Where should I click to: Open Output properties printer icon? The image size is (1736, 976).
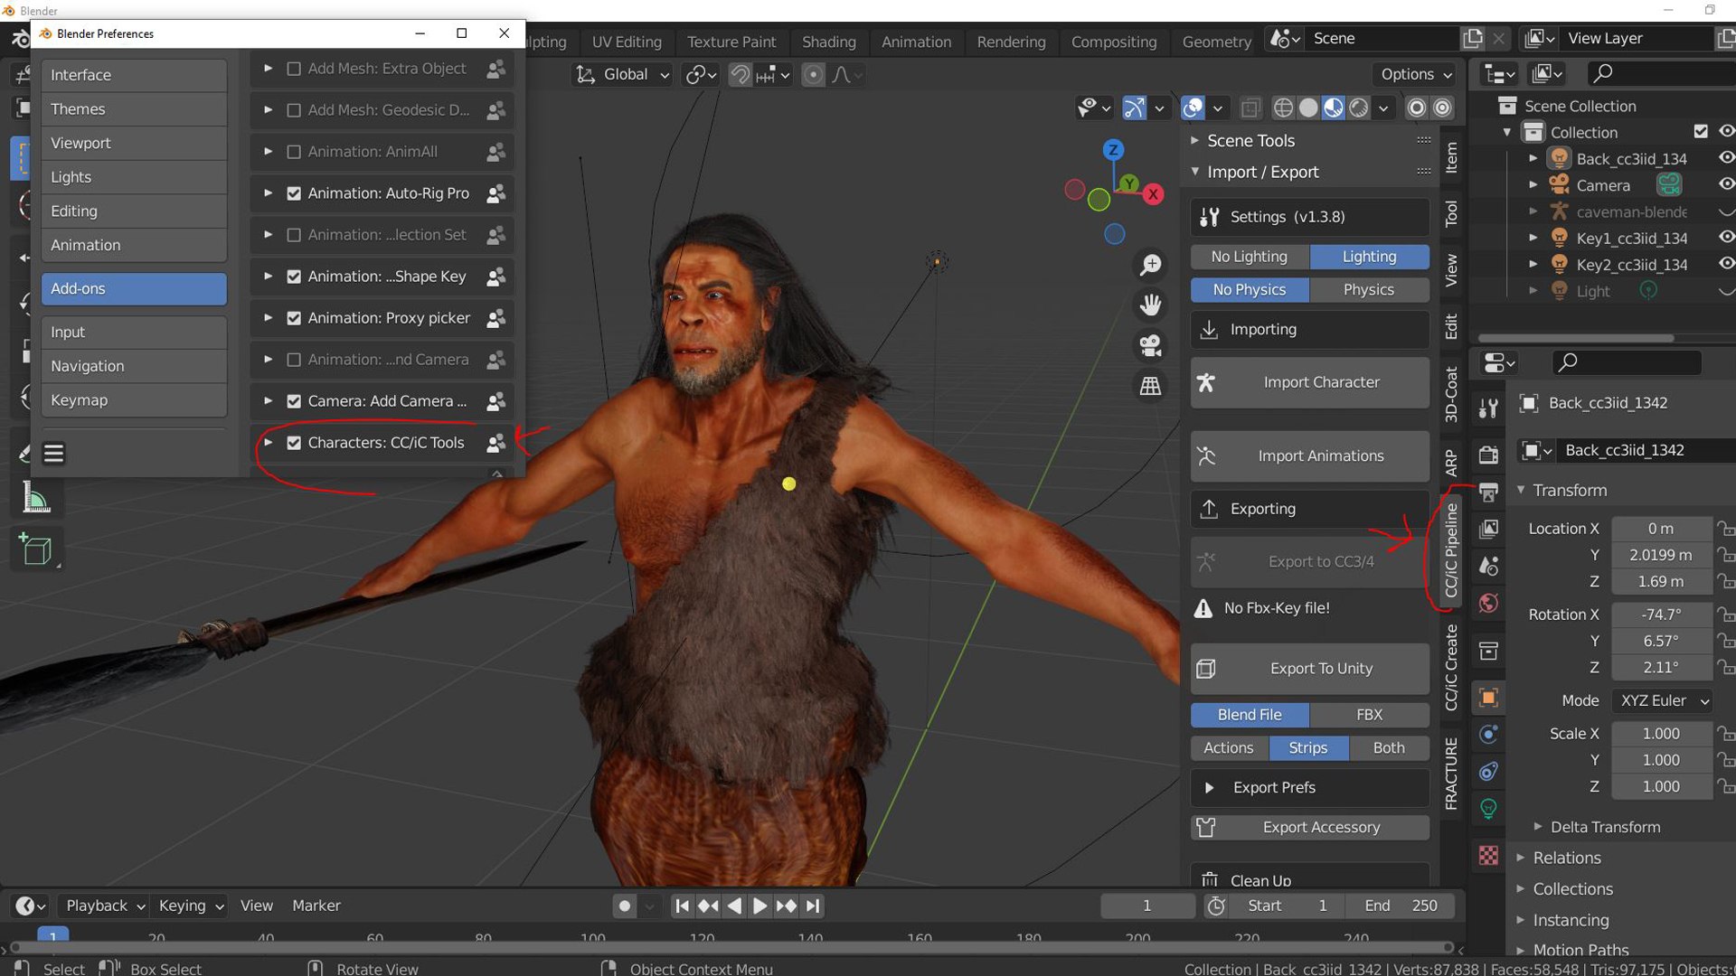click(x=1488, y=492)
